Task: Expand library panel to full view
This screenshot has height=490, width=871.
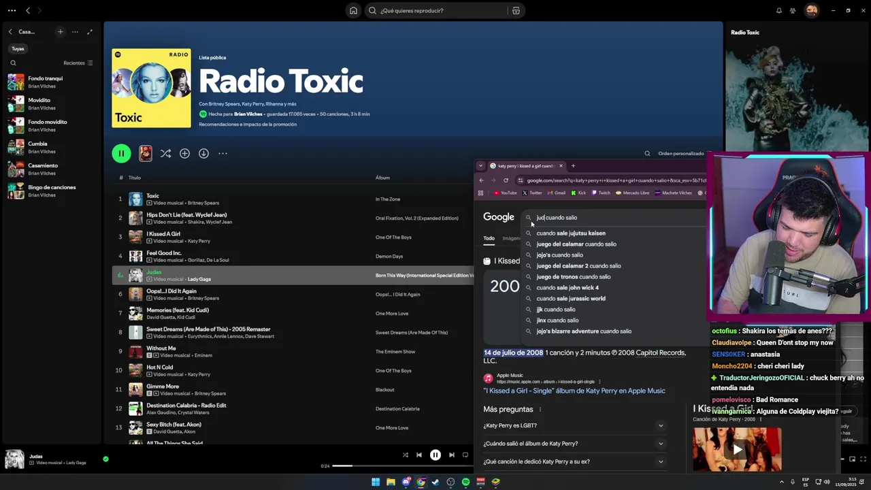Action: point(89,31)
